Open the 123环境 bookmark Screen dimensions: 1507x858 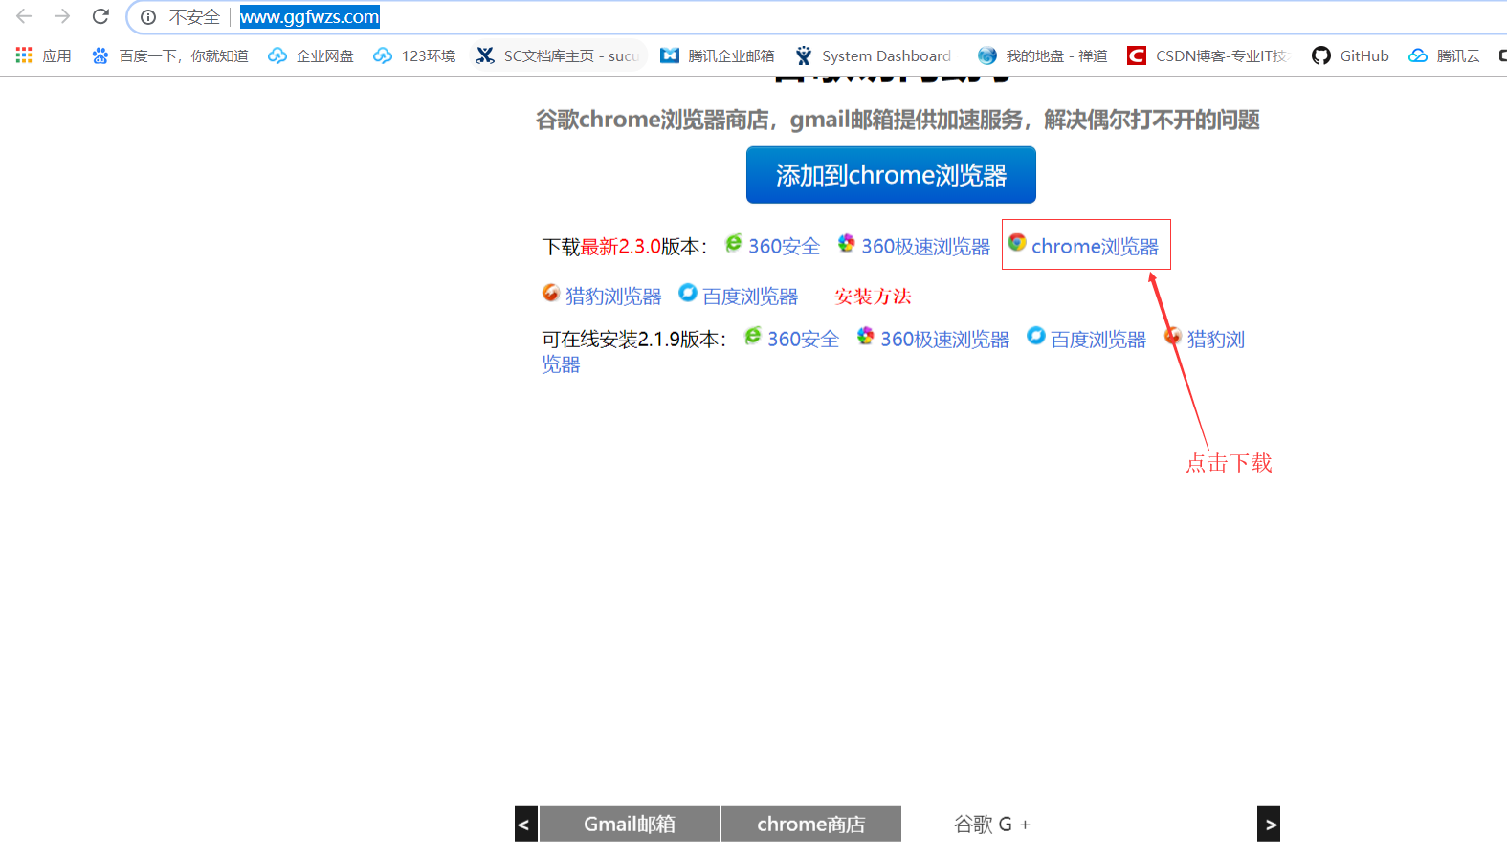(x=414, y=55)
